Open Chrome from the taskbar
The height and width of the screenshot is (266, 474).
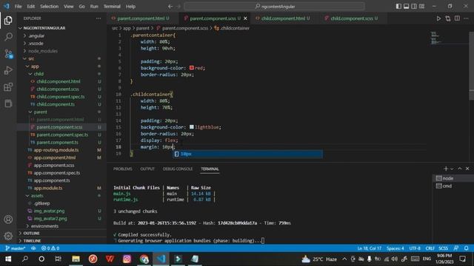144,259
